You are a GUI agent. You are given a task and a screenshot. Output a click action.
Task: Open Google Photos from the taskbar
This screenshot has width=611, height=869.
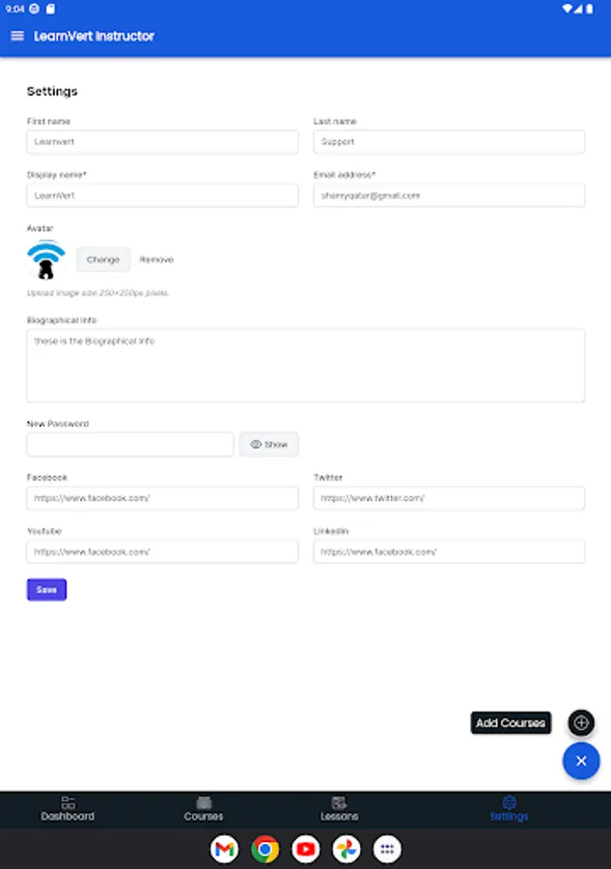[347, 849]
